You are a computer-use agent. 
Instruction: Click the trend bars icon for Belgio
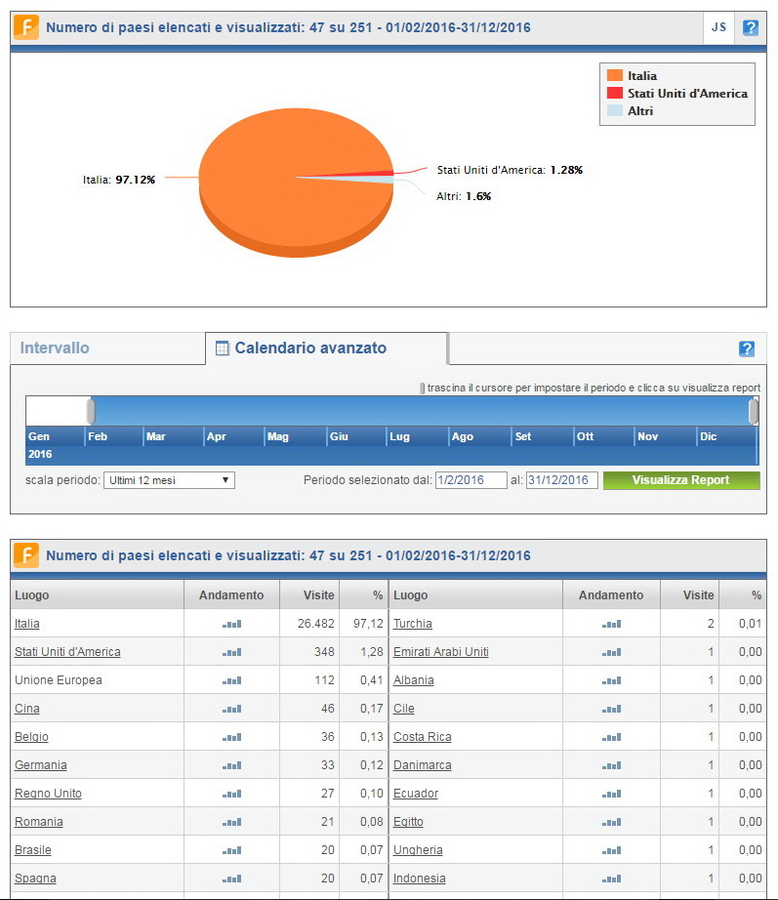click(232, 738)
